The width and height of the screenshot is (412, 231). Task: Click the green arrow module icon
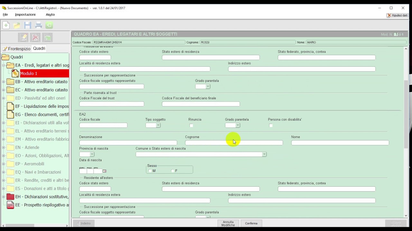[48, 38]
